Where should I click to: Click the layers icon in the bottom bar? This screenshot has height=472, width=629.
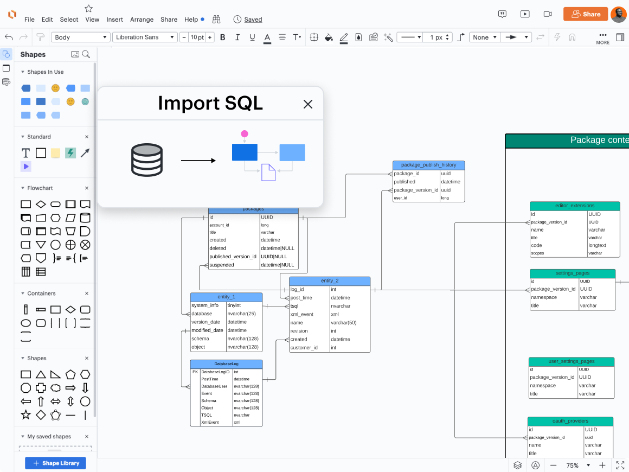click(517, 465)
